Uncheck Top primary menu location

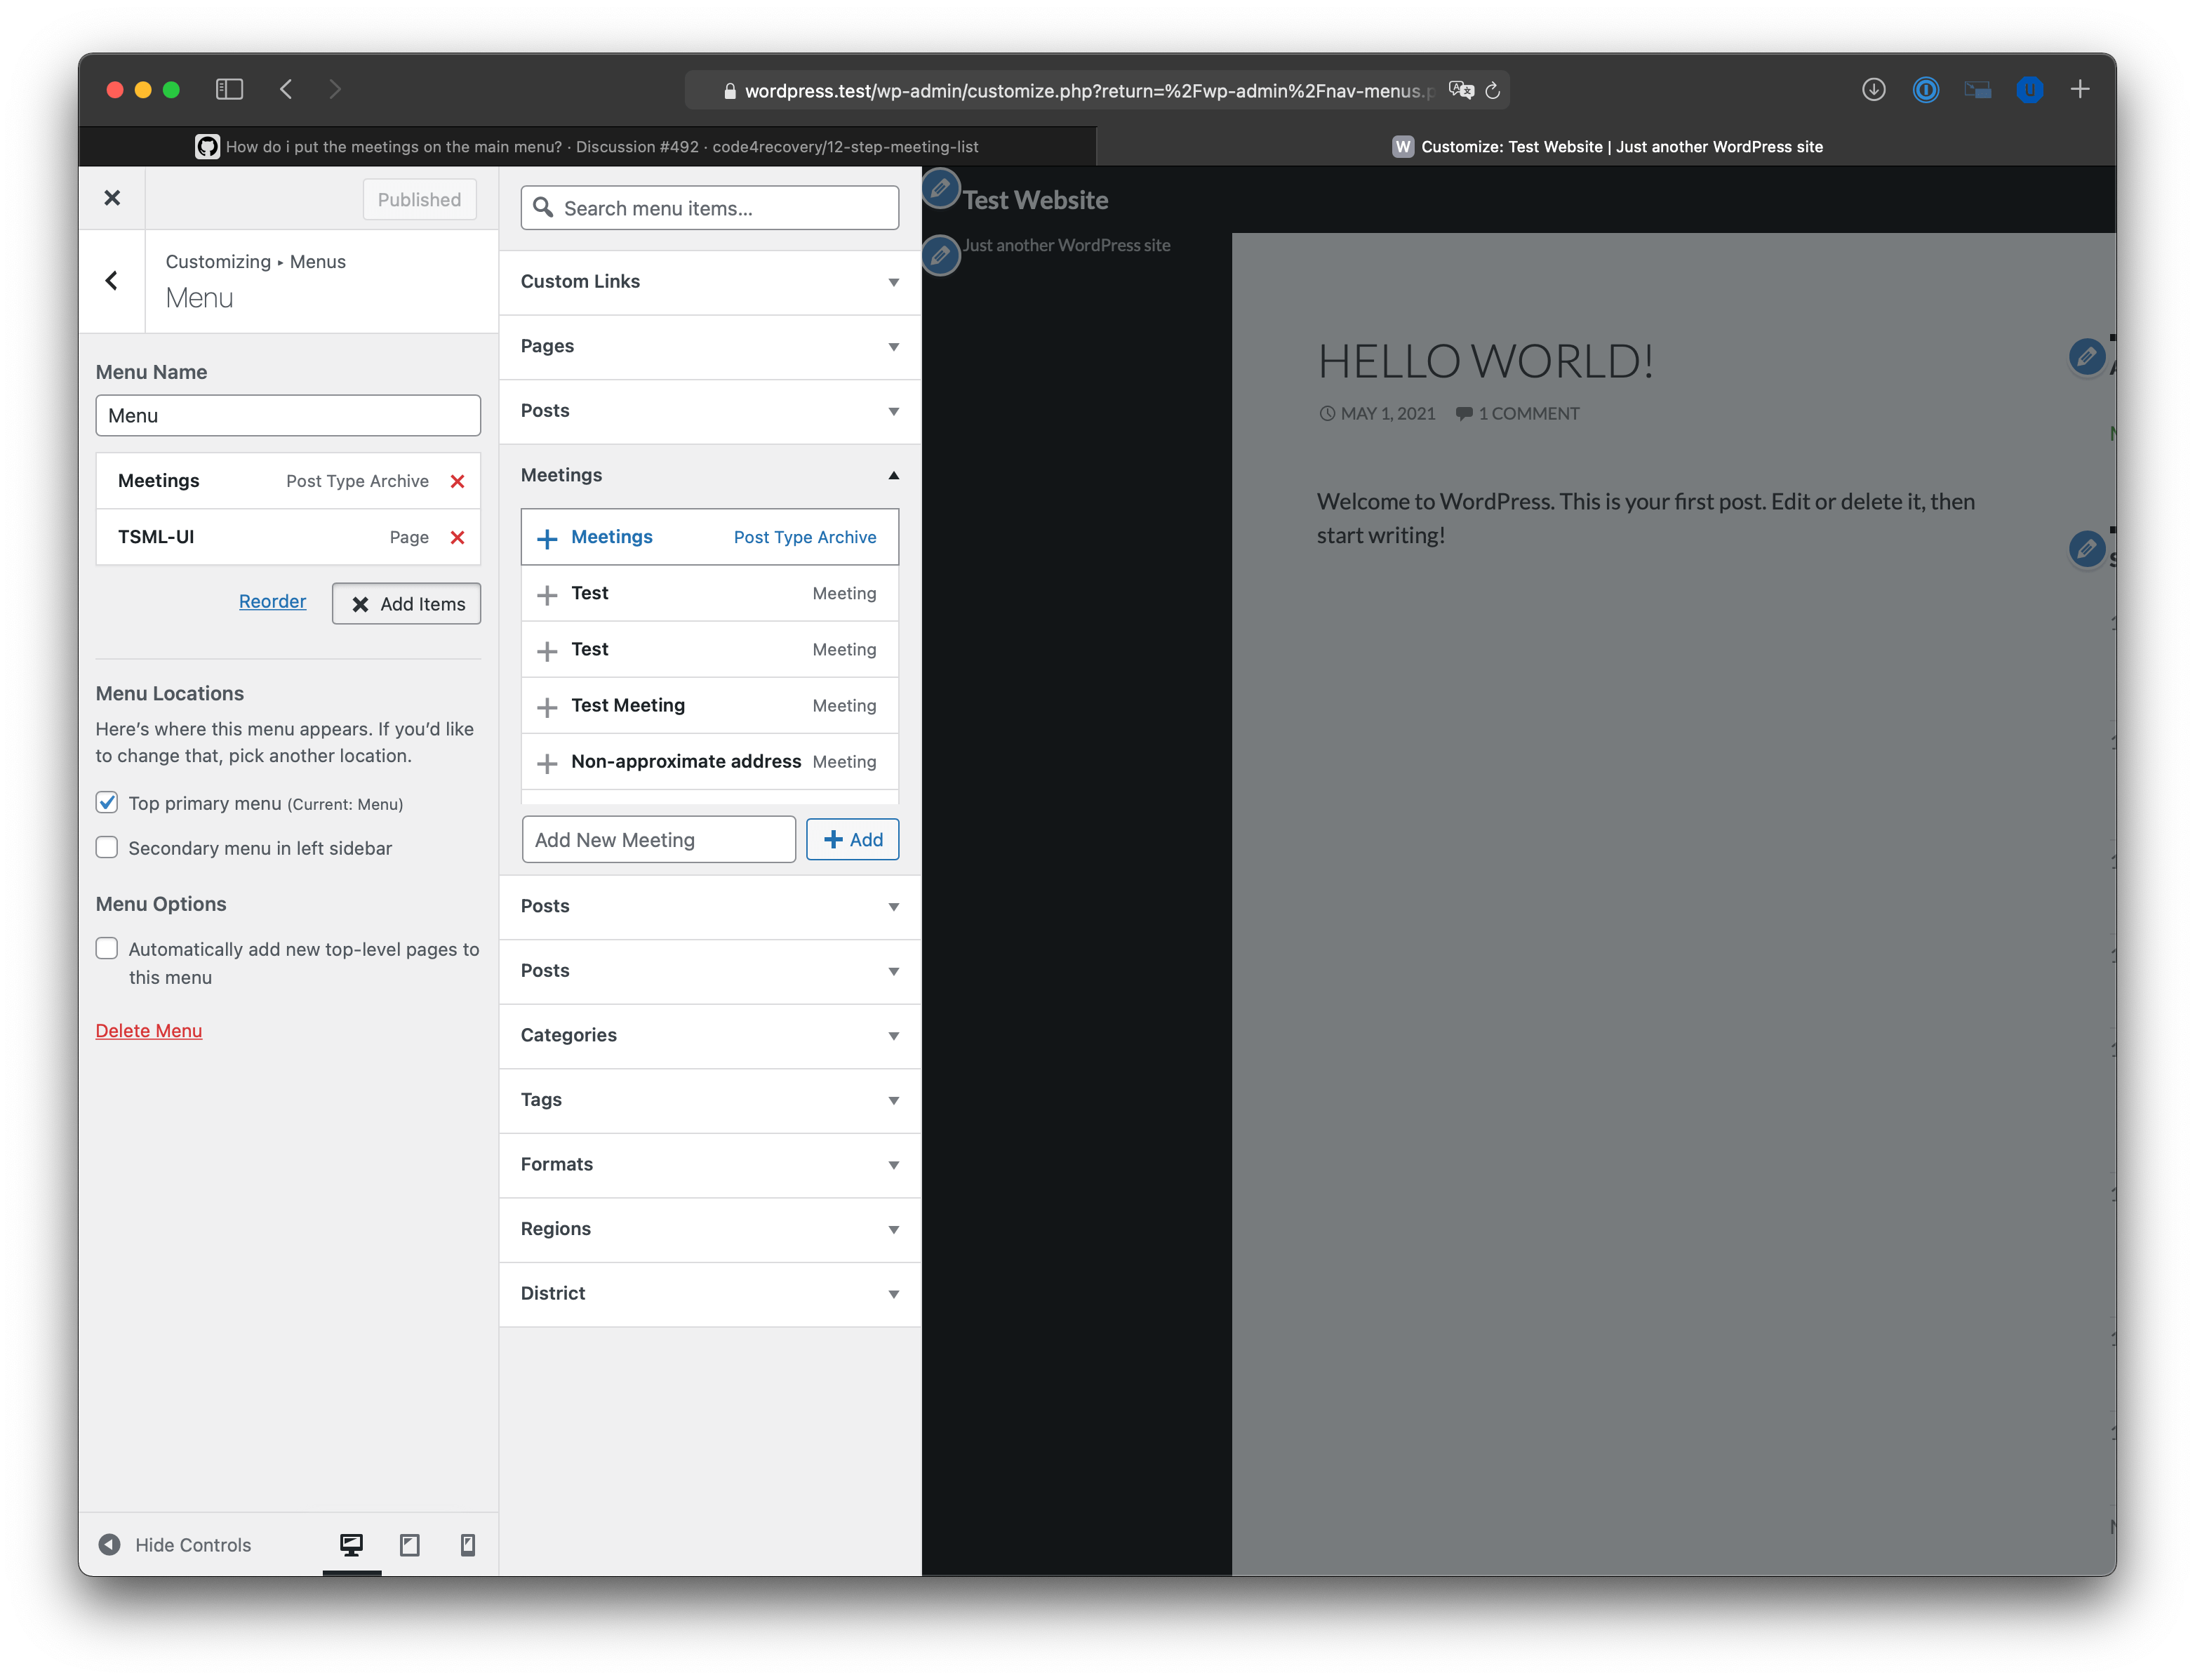click(107, 803)
